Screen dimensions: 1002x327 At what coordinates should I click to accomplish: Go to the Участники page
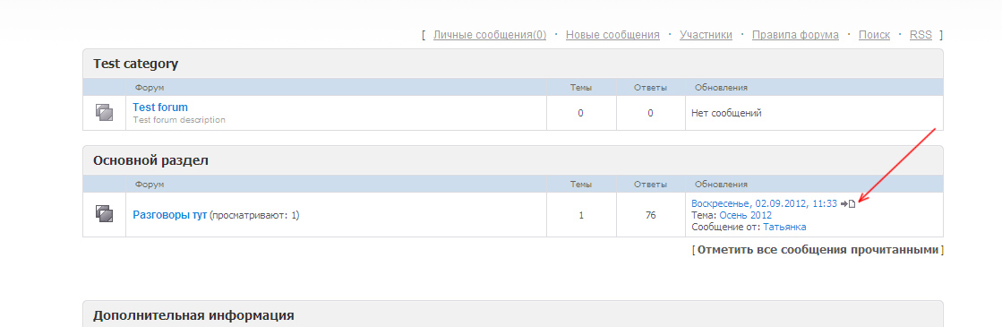pyautogui.click(x=707, y=35)
